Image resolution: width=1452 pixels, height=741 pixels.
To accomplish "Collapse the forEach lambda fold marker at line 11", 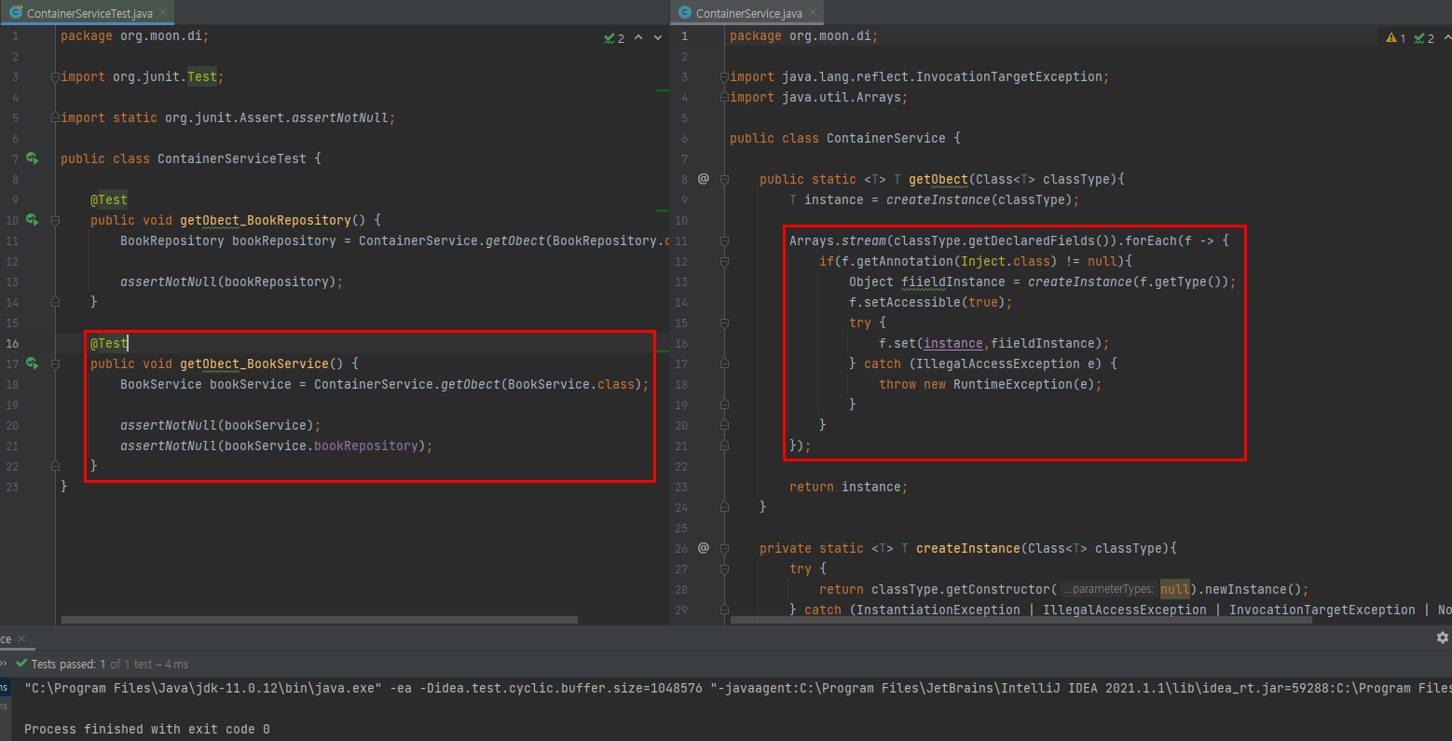I will click(724, 241).
